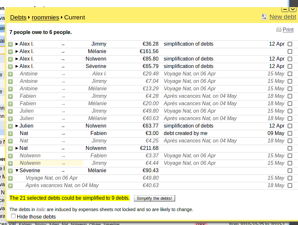
Task: Enable the Hide those debts checkbox
Action: (x=13, y=216)
